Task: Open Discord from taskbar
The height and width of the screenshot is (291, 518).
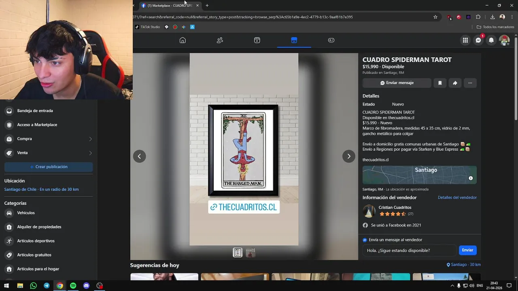Action: [86, 286]
